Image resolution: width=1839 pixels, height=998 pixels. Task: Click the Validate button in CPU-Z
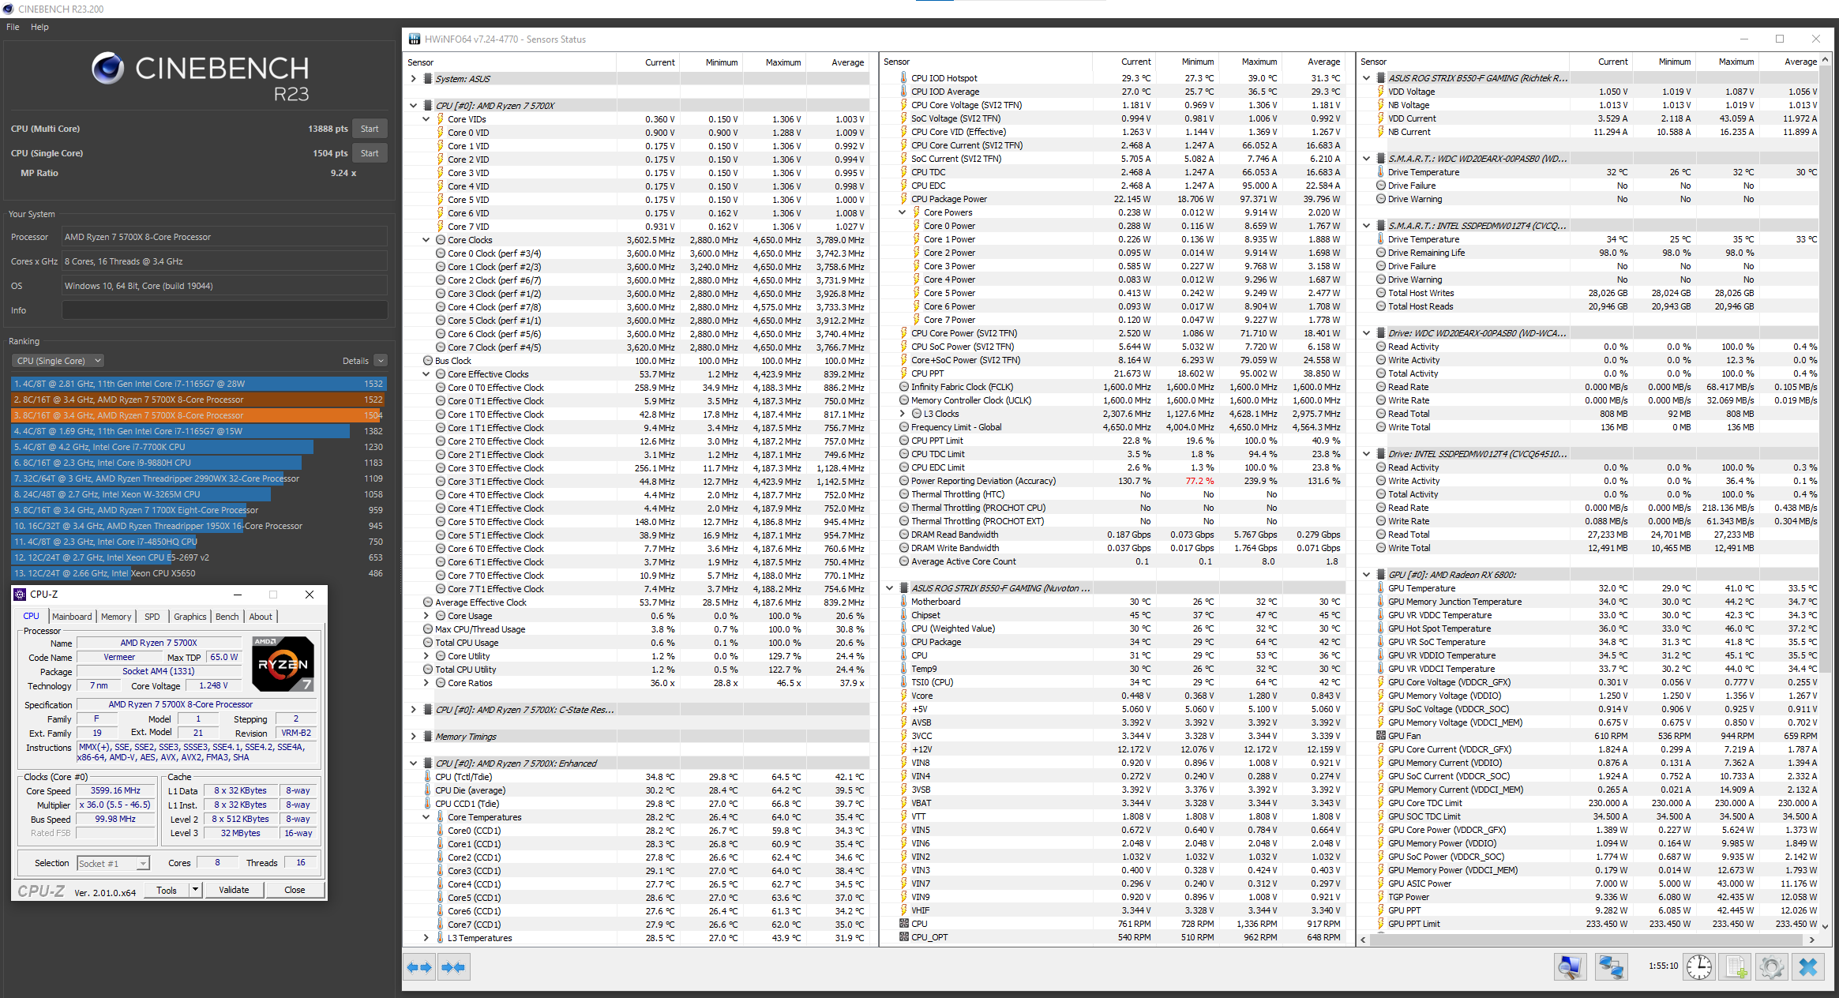[234, 890]
